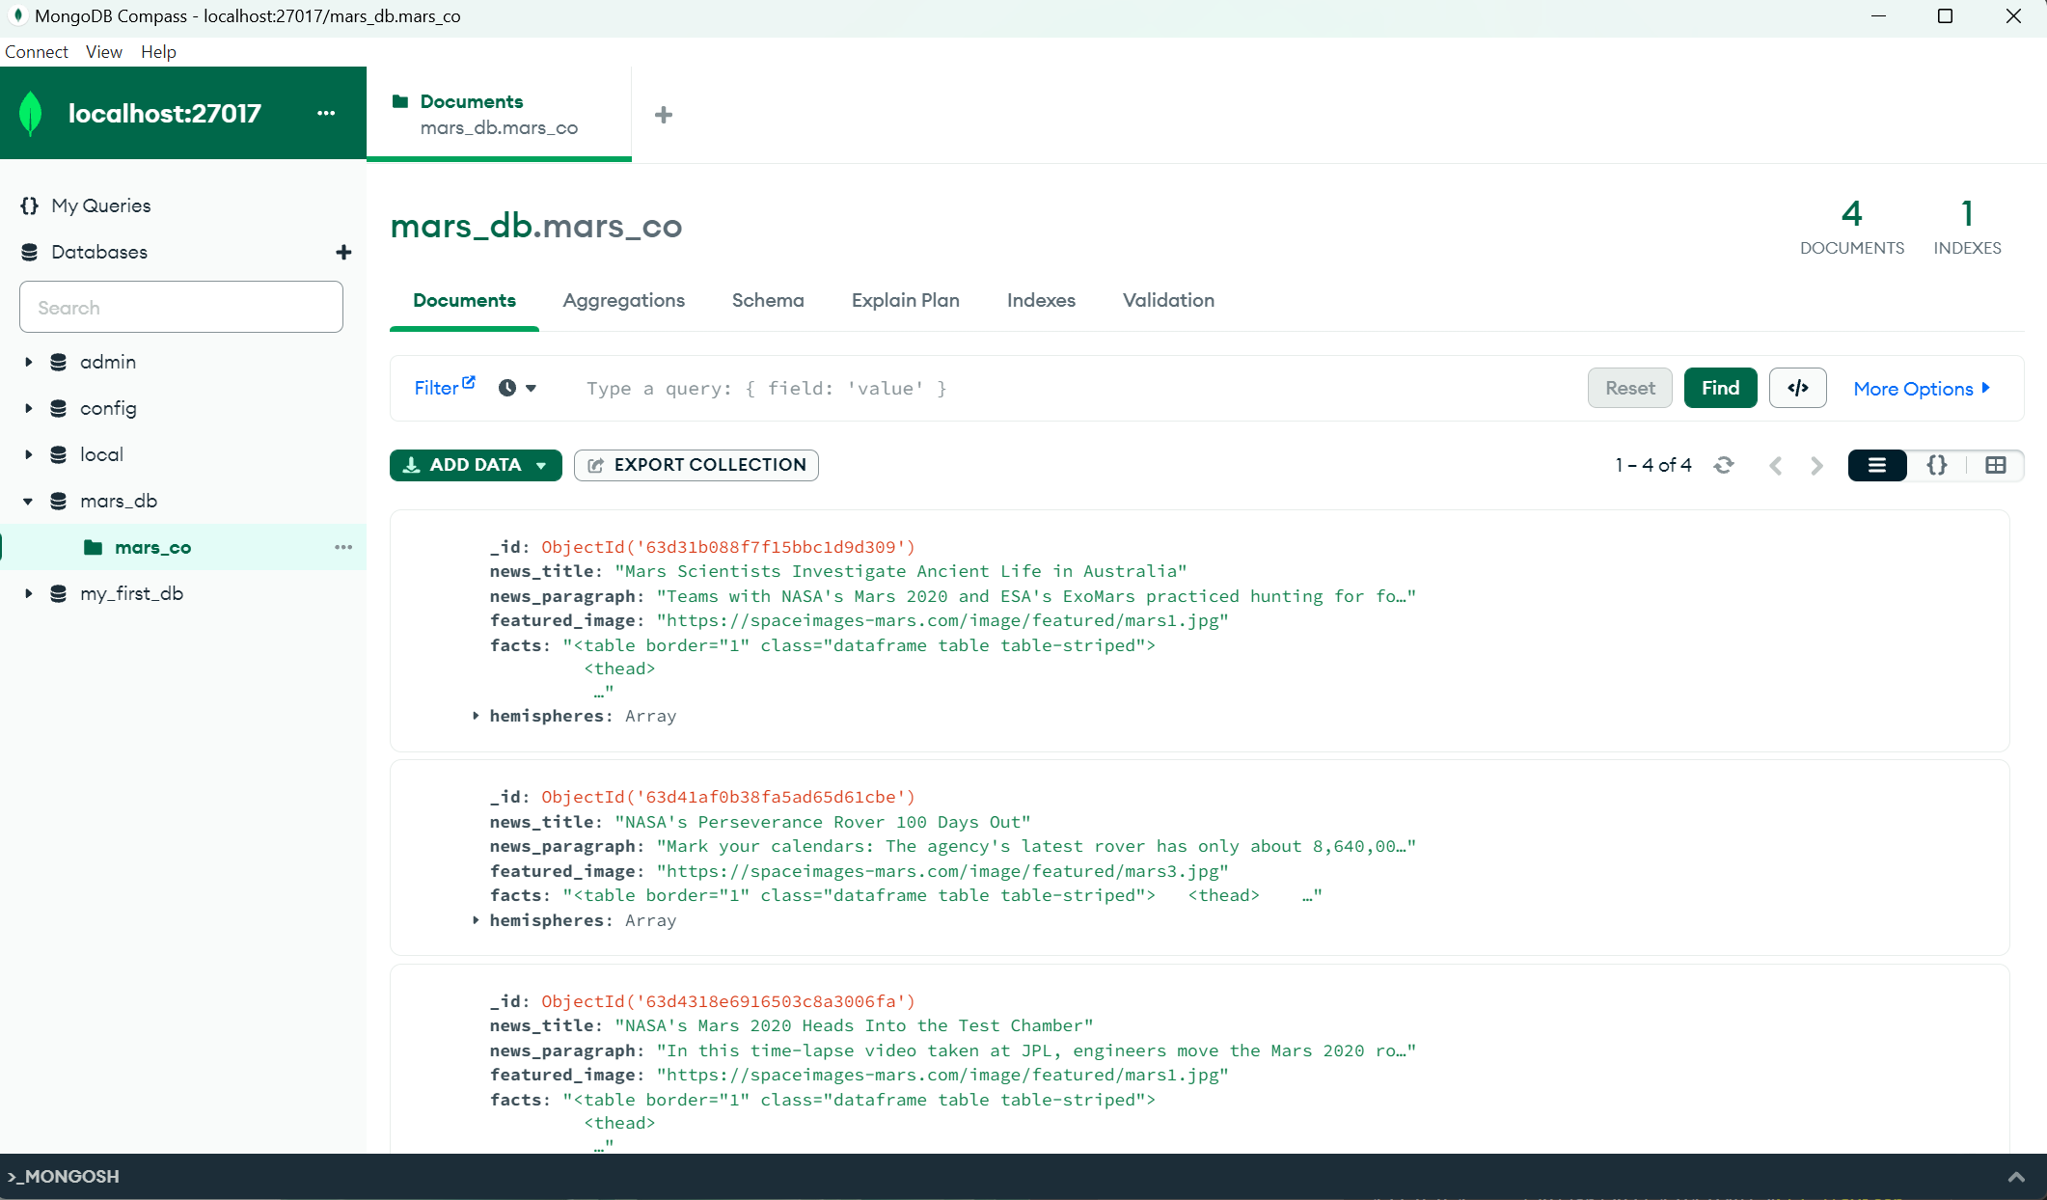Viewport: 2047px width, 1200px height.
Task: Collapse the mars_db database tree
Action: (x=27, y=501)
